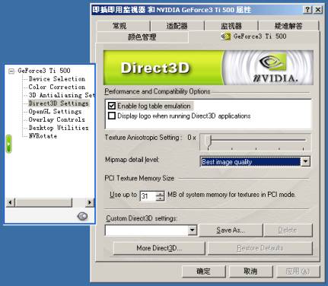Collapse the GeForce3 Ti 500 tree node
Screen dimensions: 328x286
pyautogui.click(x=11, y=71)
